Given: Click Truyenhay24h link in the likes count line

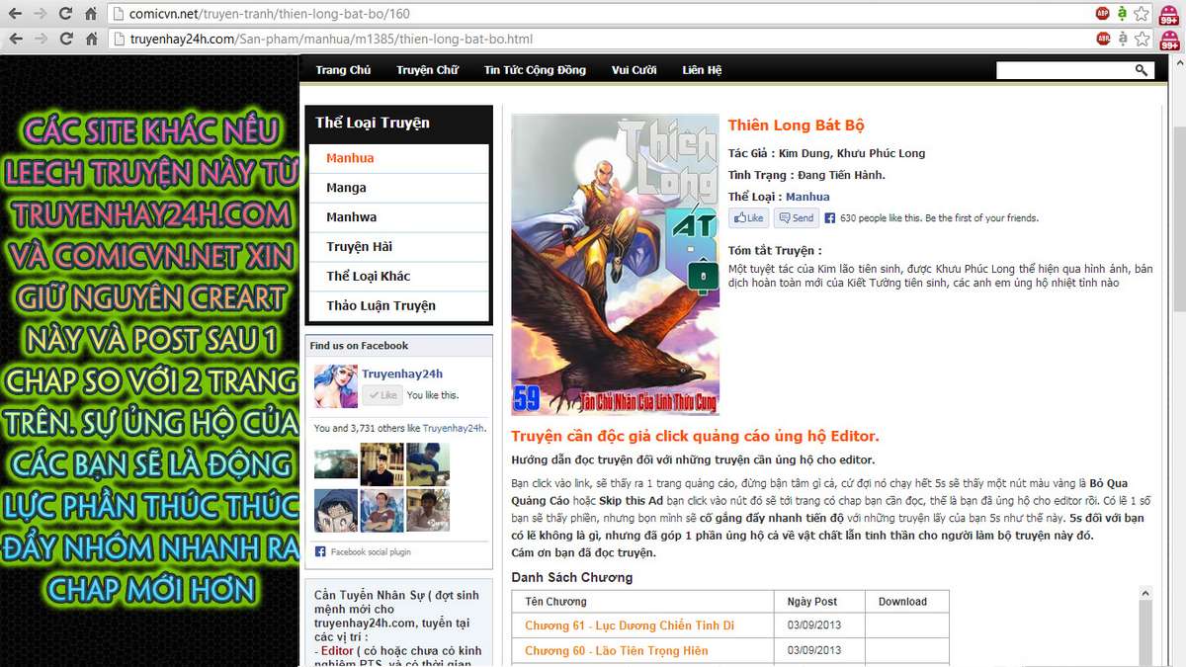Looking at the screenshot, I should 453,429.
